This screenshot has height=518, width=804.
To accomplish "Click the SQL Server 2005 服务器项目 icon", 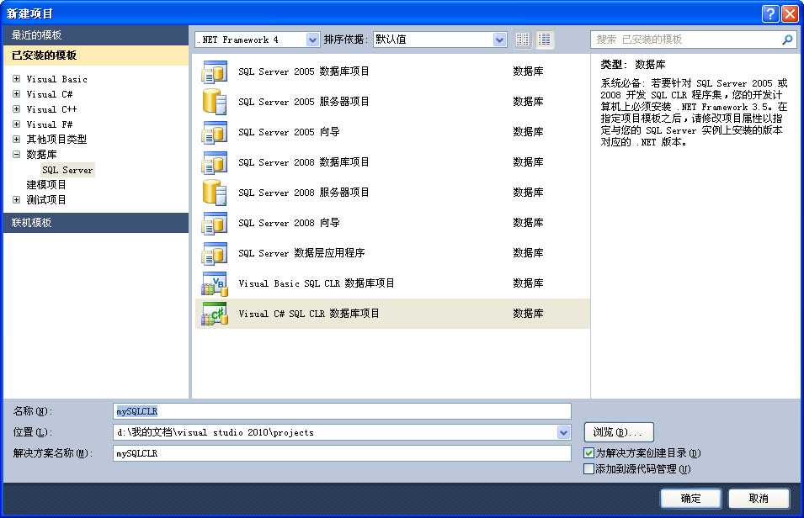I will point(215,102).
